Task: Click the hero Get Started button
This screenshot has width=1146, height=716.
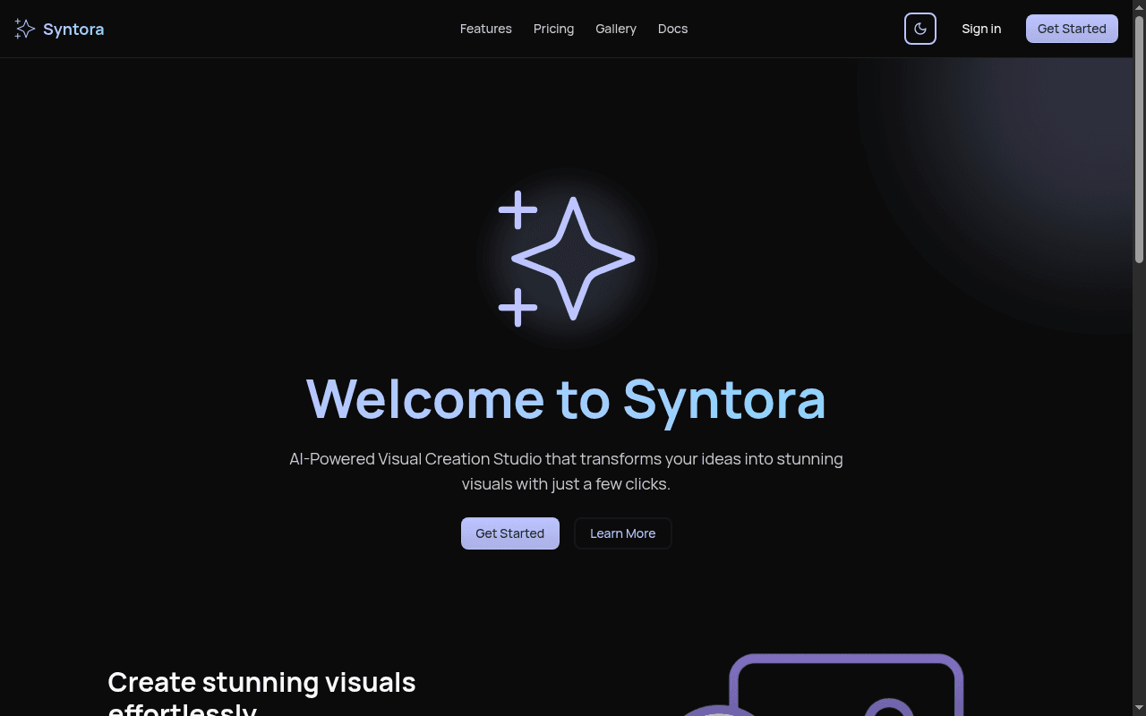Action: 510,533
